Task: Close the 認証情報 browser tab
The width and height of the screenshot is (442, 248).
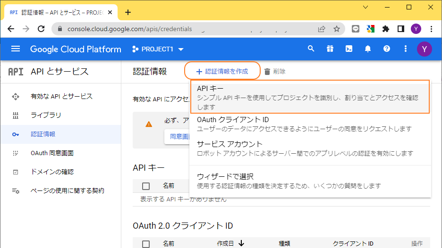Action: click(x=110, y=12)
